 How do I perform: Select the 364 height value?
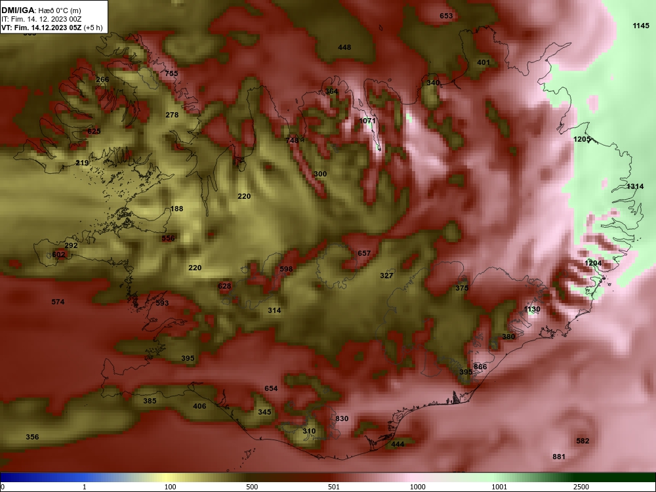coord(331,91)
